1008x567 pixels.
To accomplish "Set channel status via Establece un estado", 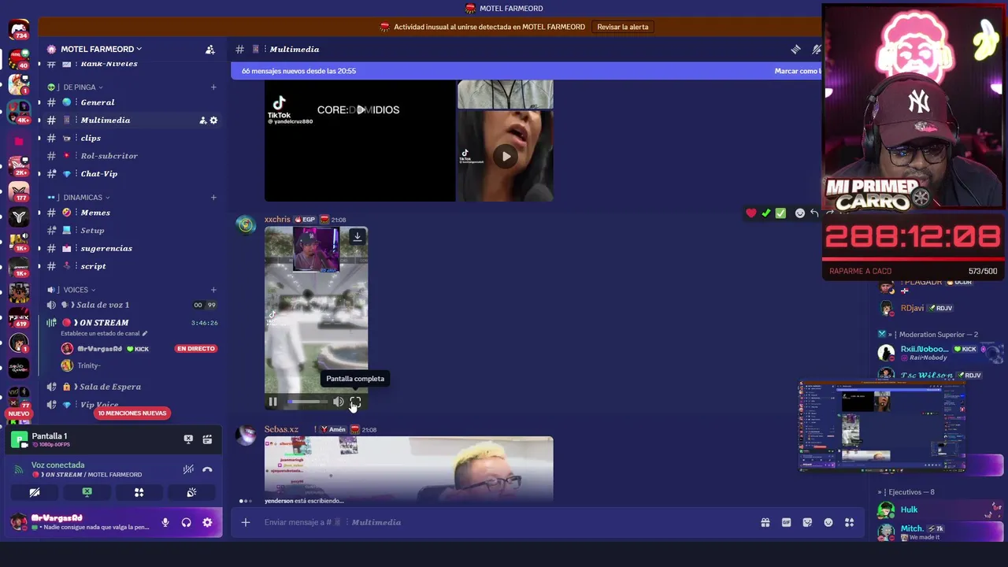I will (x=104, y=333).
